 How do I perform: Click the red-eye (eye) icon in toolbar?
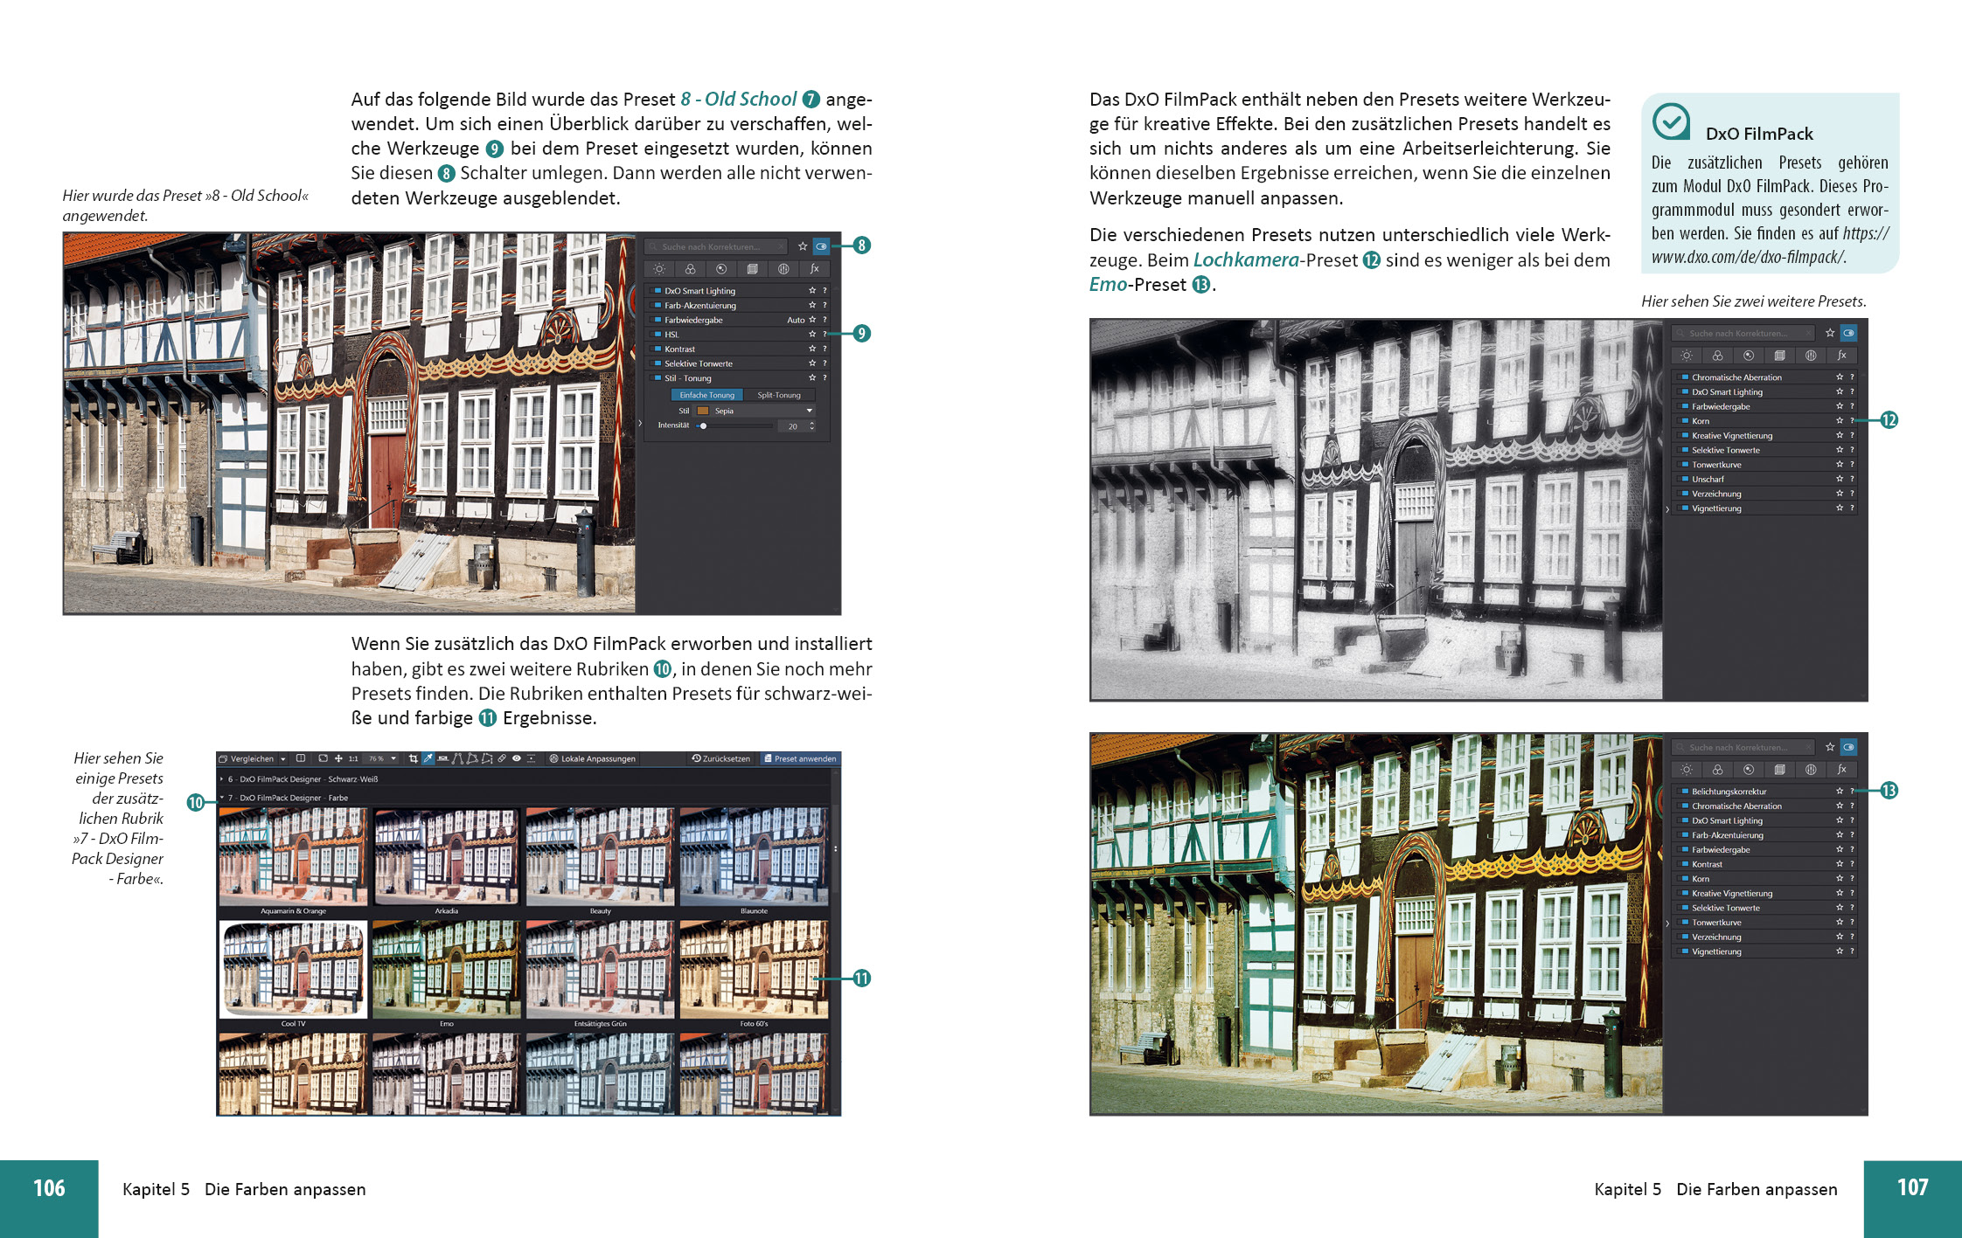[x=517, y=758]
